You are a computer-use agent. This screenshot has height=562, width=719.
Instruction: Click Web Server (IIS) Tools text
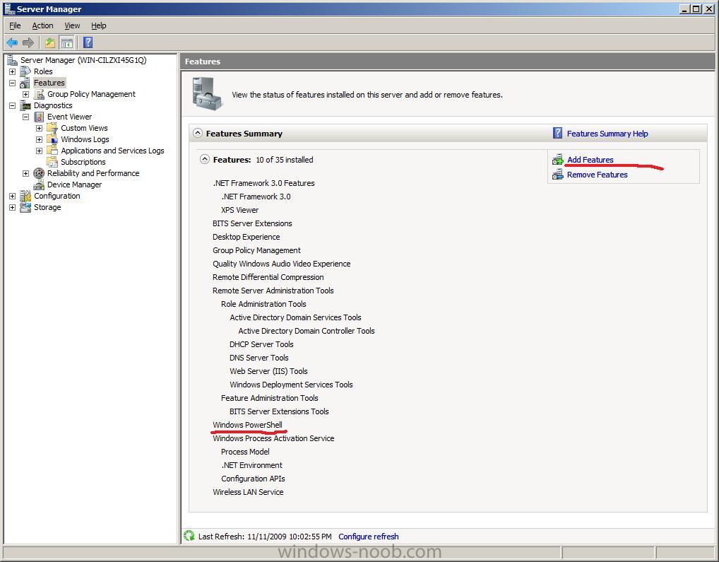click(268, 371)
